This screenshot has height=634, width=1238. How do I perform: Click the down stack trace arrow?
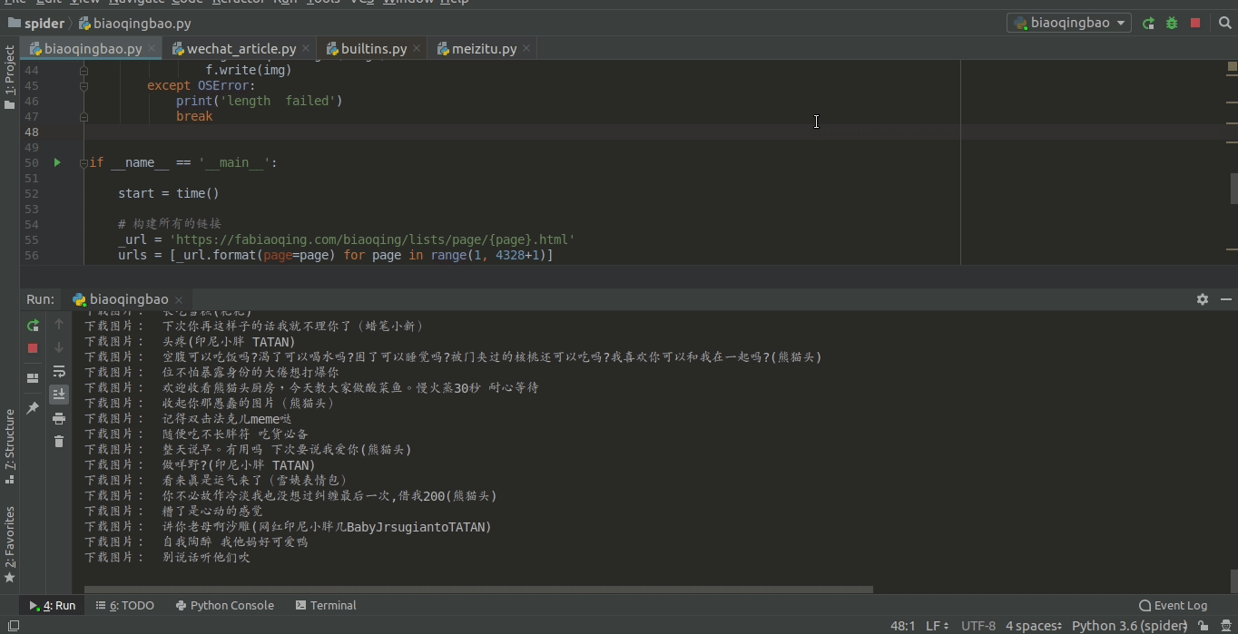59,347
